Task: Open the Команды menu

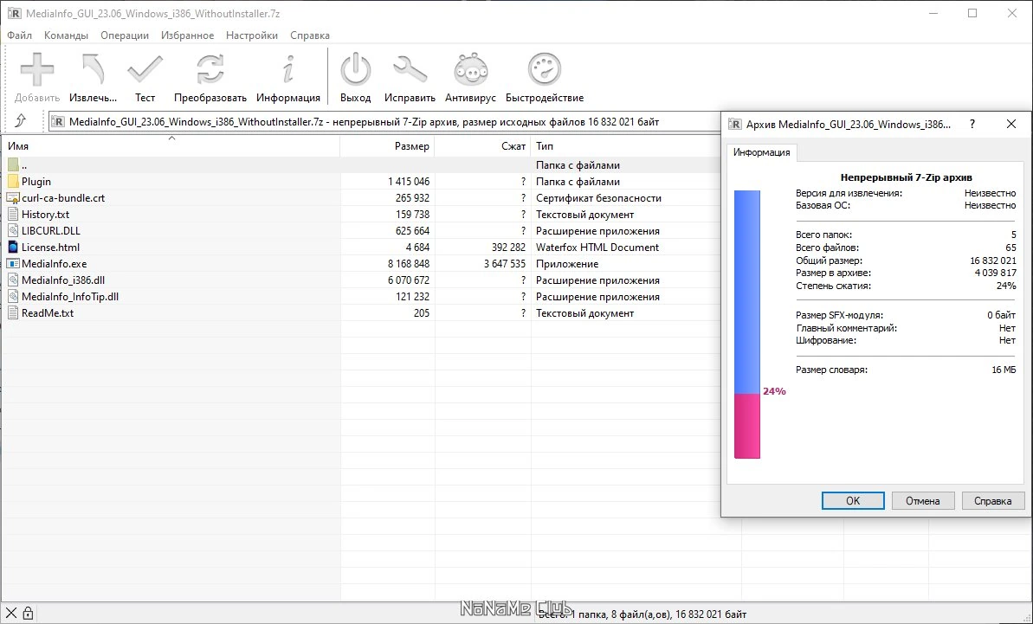Action: [x=66, y=35]
